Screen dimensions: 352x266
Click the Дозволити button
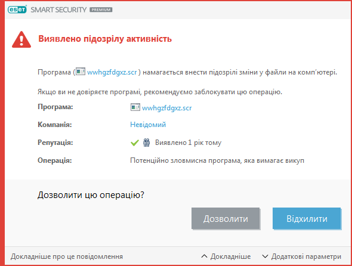(x=226, y=218)
